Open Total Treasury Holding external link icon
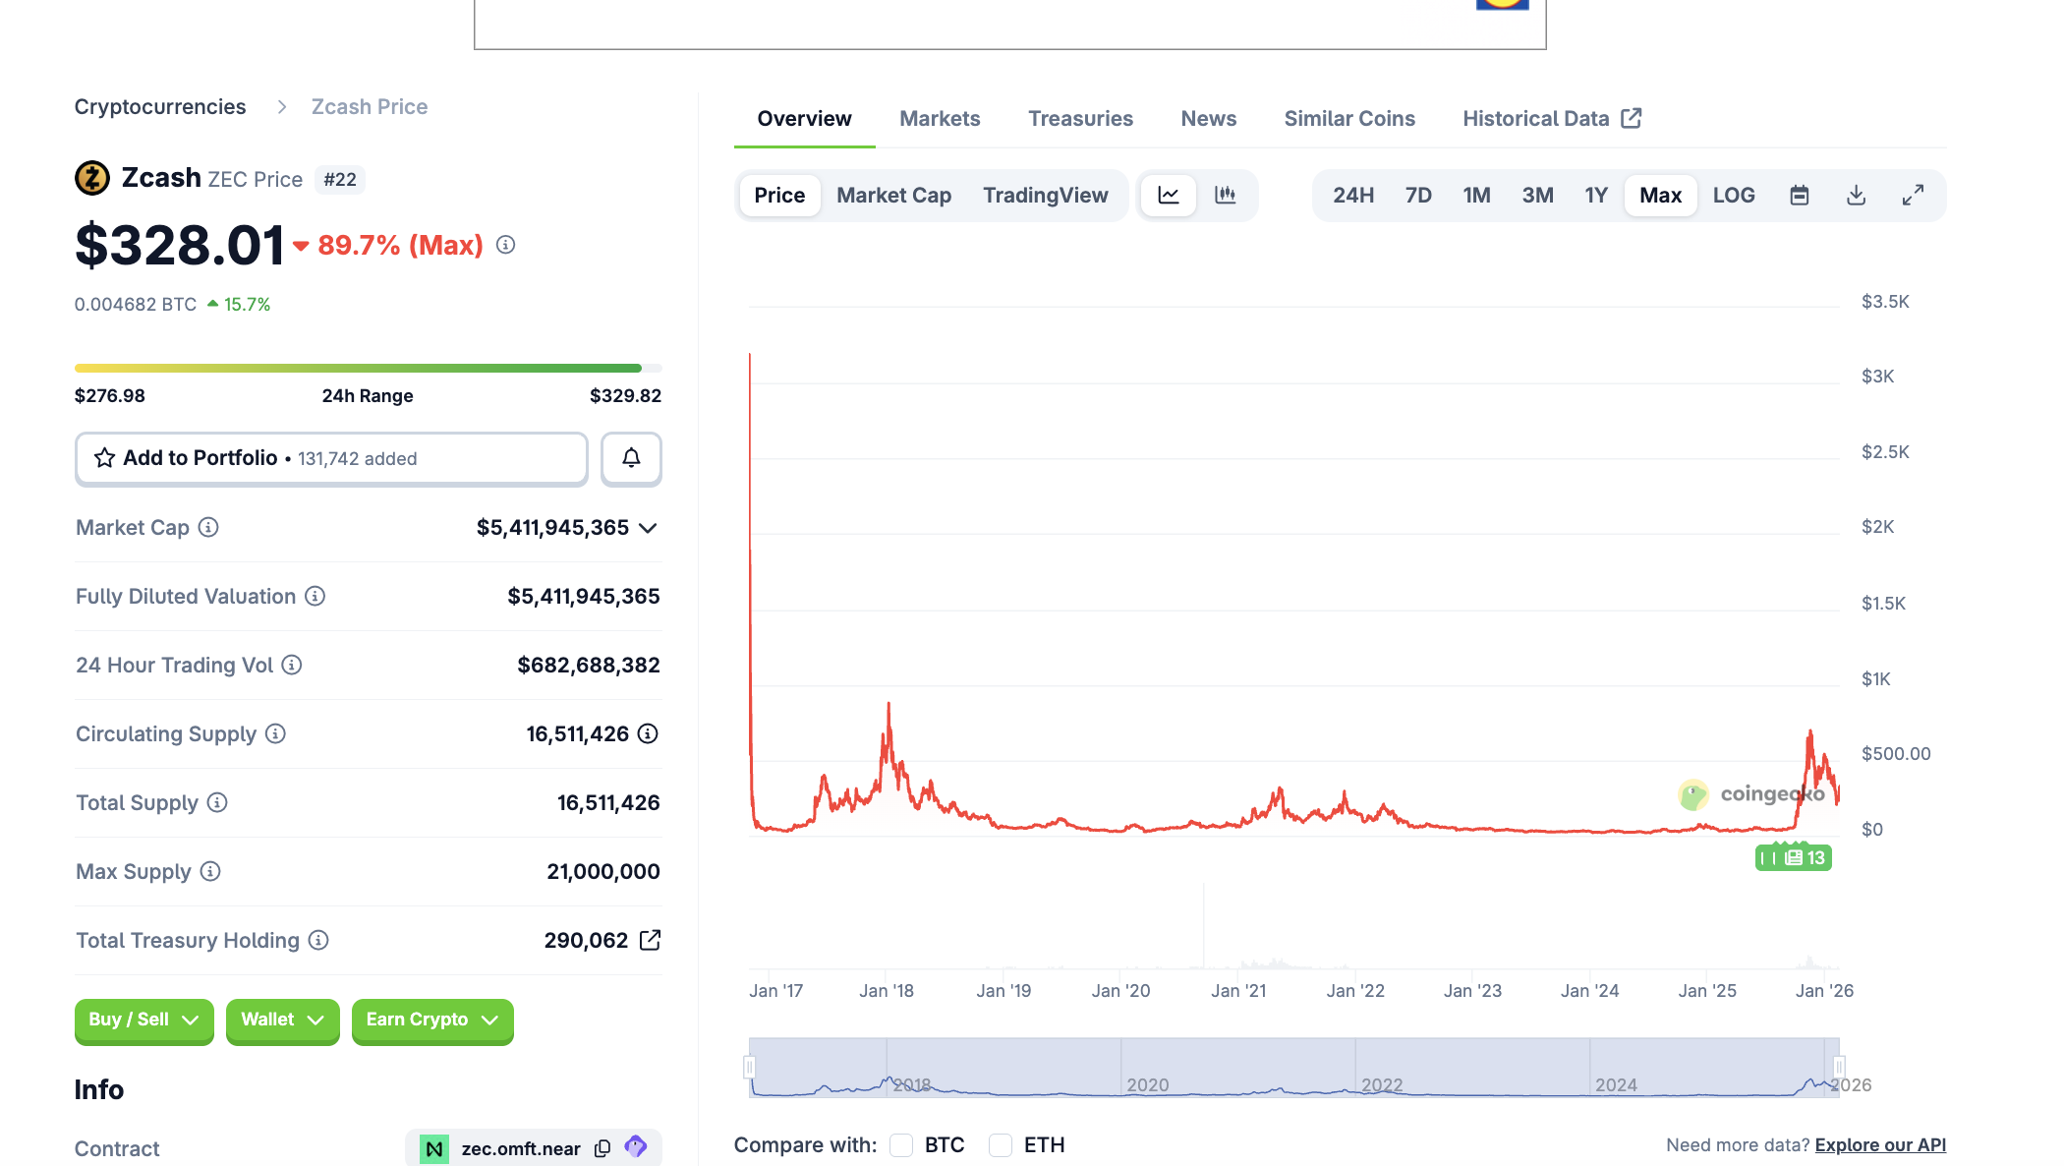 coord(650,940)
